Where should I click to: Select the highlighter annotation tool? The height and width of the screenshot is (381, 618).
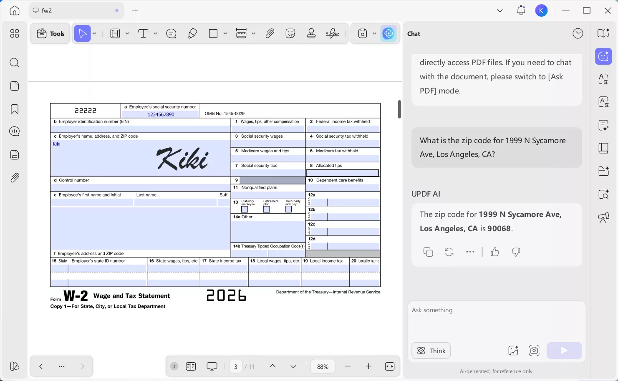tap(192, 33)
